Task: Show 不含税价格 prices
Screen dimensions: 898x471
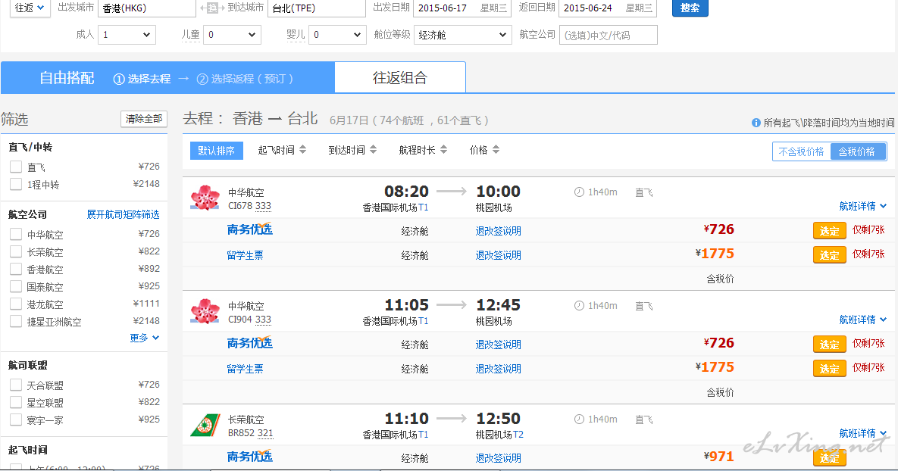Action: [x=801, y=151]
